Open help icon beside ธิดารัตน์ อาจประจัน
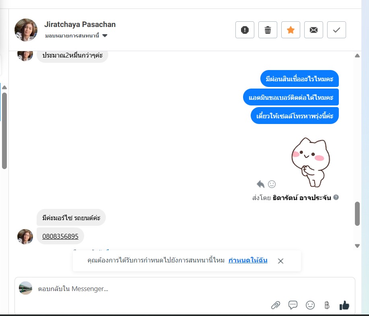The image size is (369, 316). click(336, 197)
